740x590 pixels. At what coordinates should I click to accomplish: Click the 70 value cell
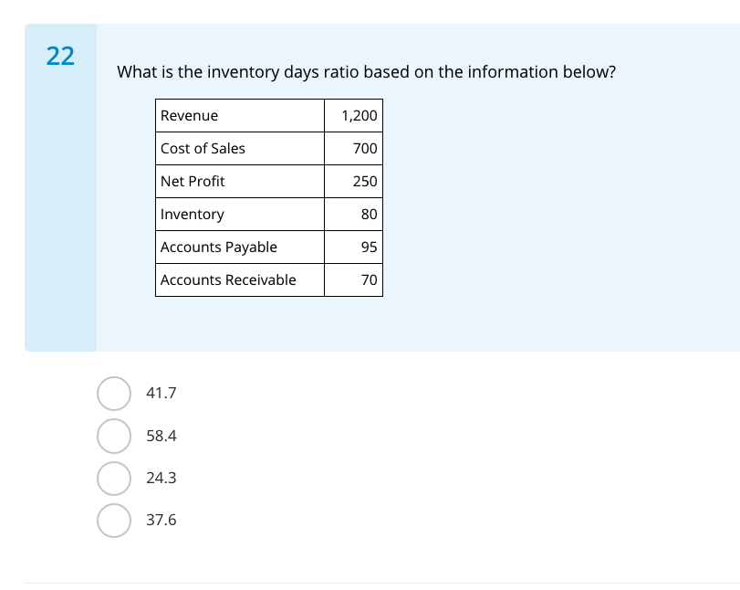[x=353, y=280]
